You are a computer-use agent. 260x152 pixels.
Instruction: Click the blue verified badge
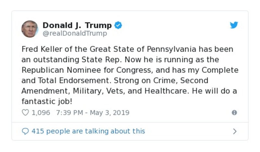click(x=118, y=25)
